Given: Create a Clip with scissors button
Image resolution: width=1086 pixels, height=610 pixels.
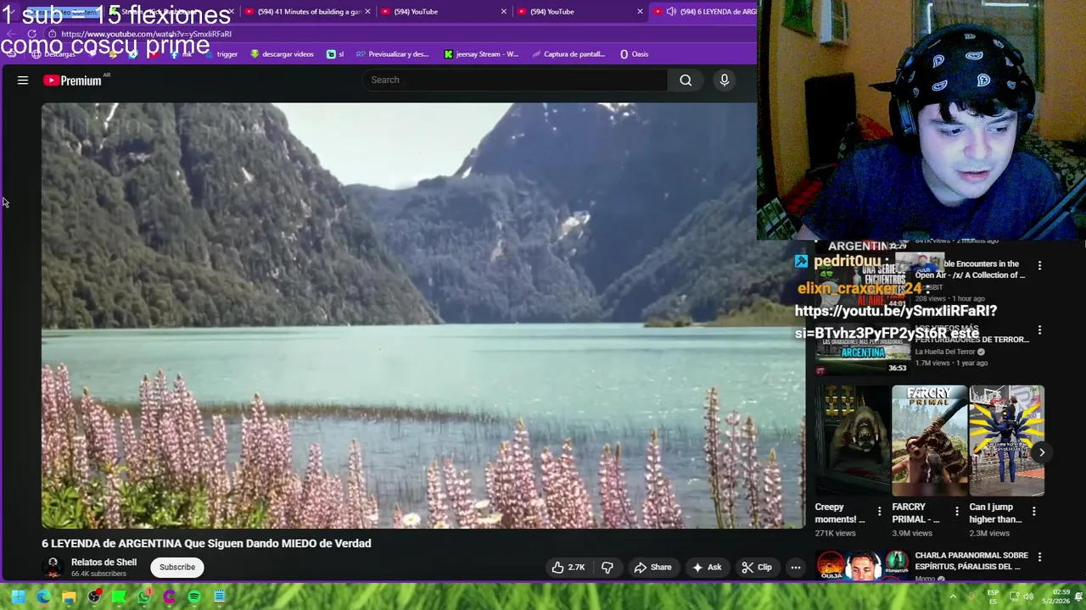Looking at the screenshot, I should pos(757,567).
